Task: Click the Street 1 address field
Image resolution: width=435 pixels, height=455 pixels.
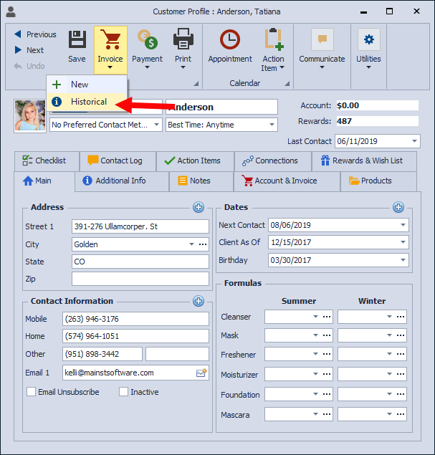Action: (140, 226)
